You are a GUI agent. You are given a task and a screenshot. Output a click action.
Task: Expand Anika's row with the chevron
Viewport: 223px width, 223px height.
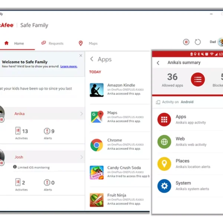[x=81, y=114]
